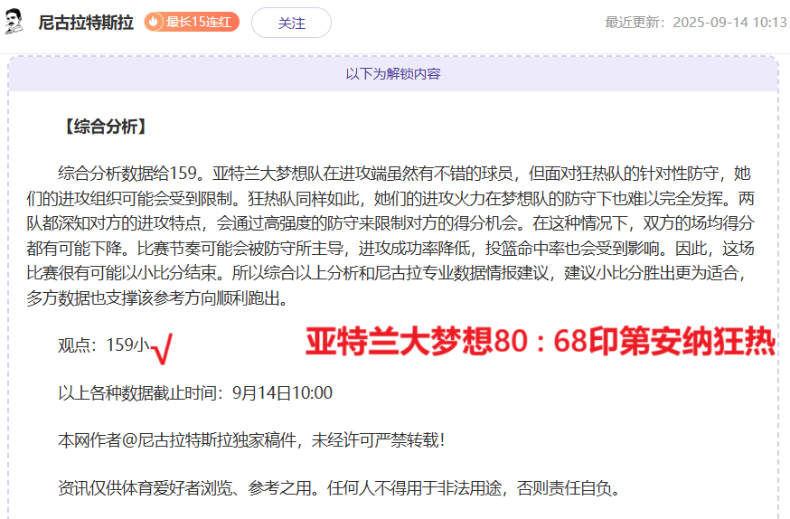The image size is (790, 519).
Task: Select the disclaimer 资讯仅供体育爱好者浏览
Action: (340, 487)
